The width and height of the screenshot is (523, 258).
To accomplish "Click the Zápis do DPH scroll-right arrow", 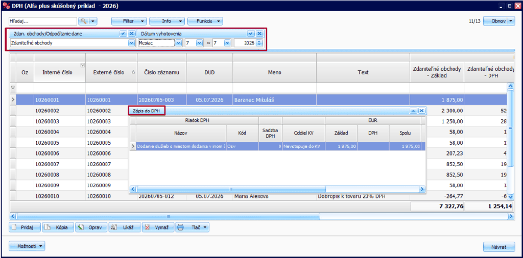I will (422, 189).
